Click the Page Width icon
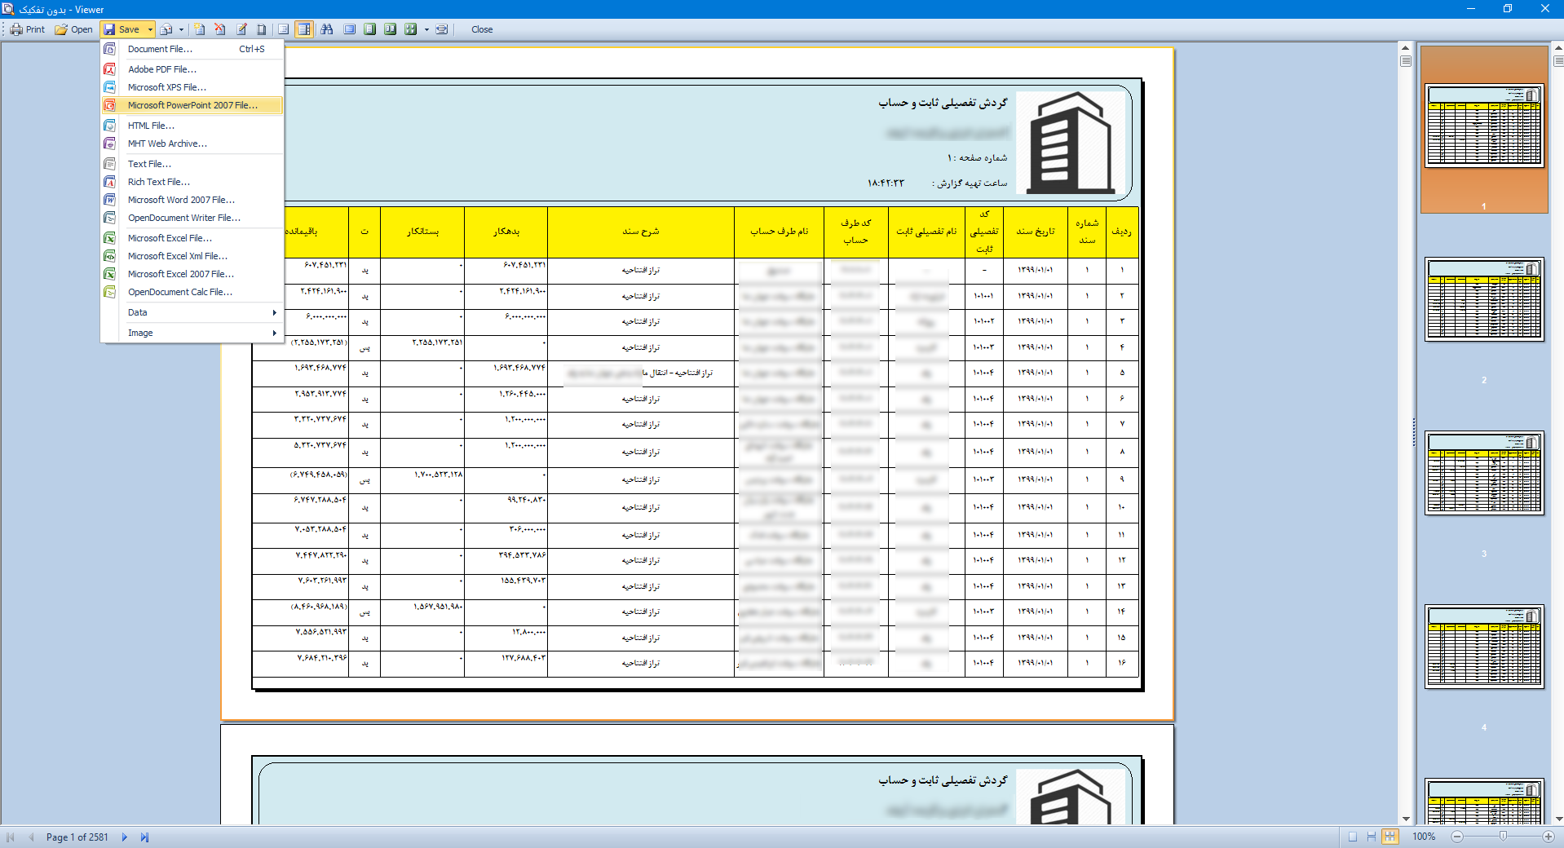1564x848 pixels. click(441, 29)
